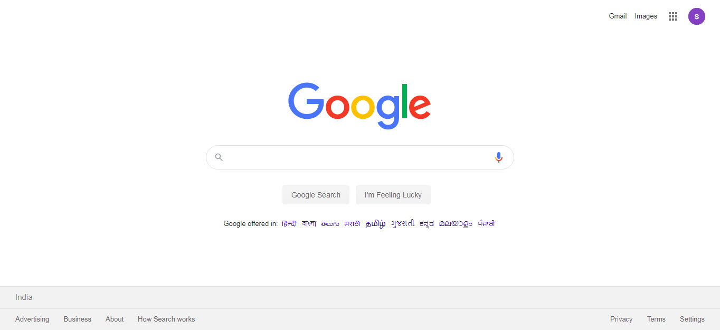
Task: Click the Google logo
Action: click(359, 106)
